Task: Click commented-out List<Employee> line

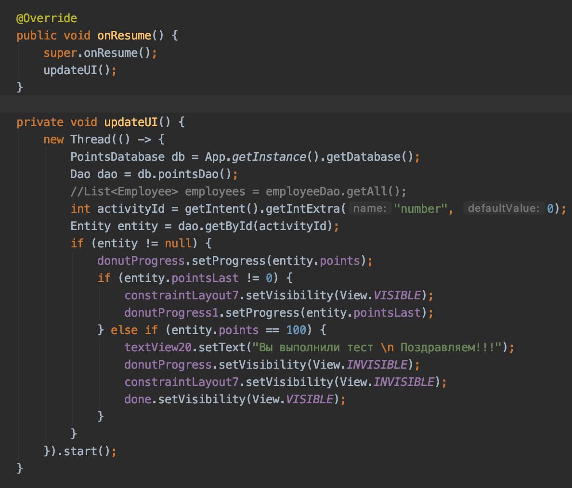Action: click(x=238, y=192)
